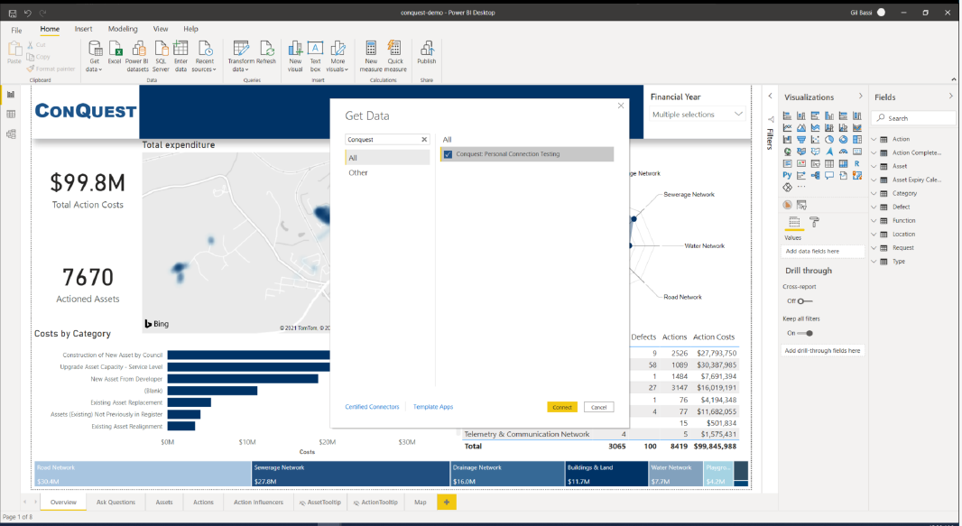Click the three dots for more visuals

pyautogui.click(x=801, y=187)
